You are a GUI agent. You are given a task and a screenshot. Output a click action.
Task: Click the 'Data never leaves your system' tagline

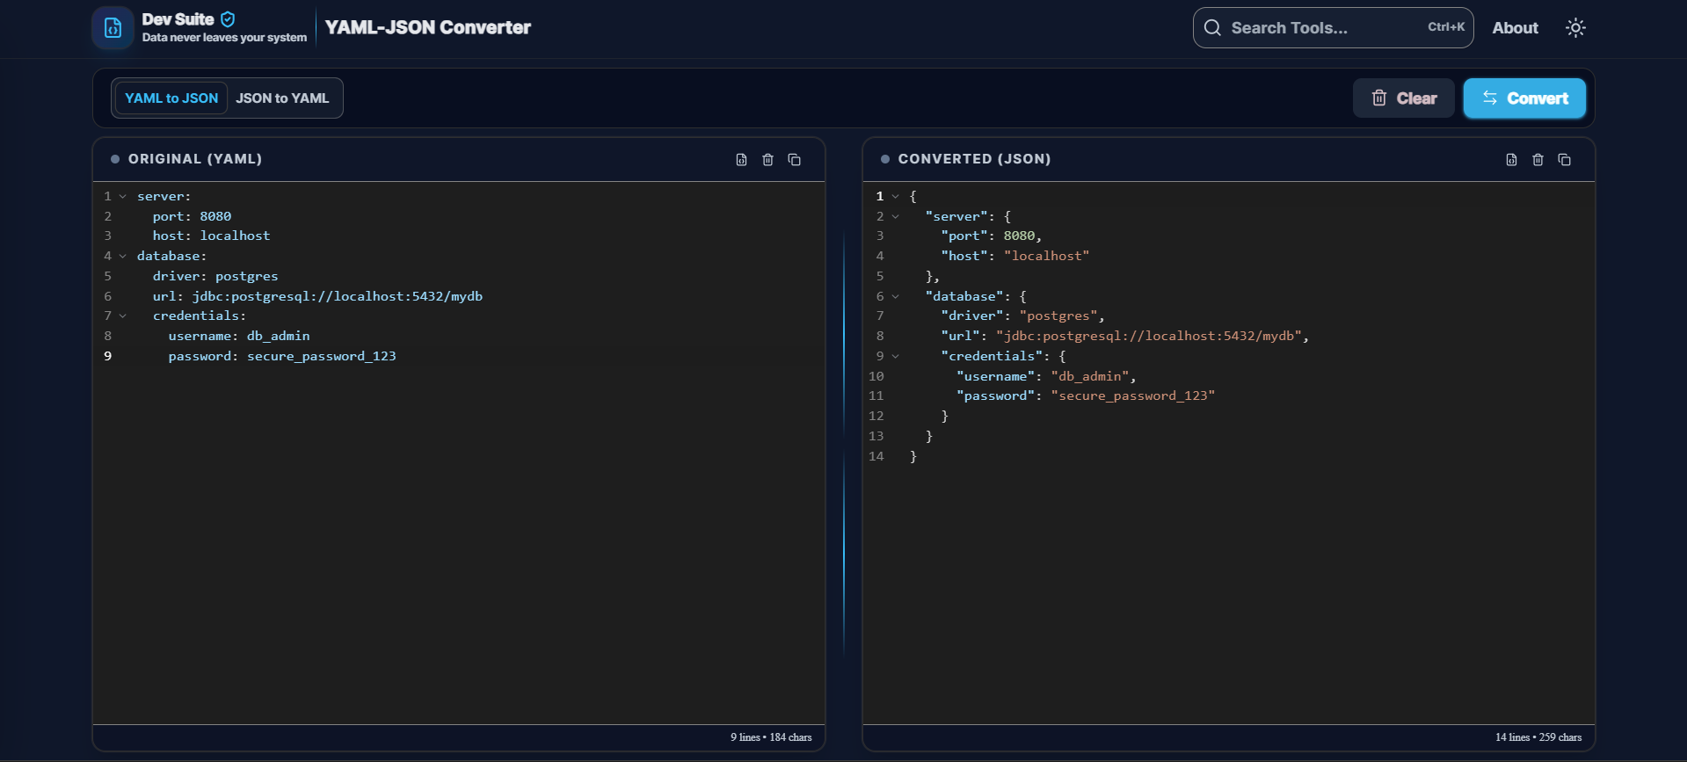click(x=224, y=38)
